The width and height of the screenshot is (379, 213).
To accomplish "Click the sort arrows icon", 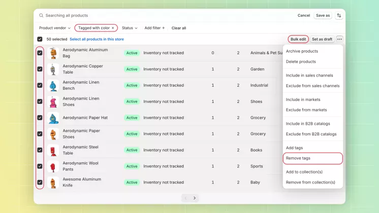I will click(339, 16).
